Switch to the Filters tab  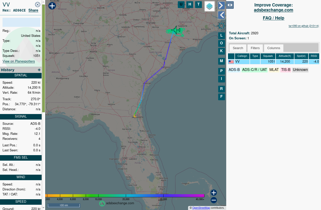pyautogui.click(x=255, y=48)
